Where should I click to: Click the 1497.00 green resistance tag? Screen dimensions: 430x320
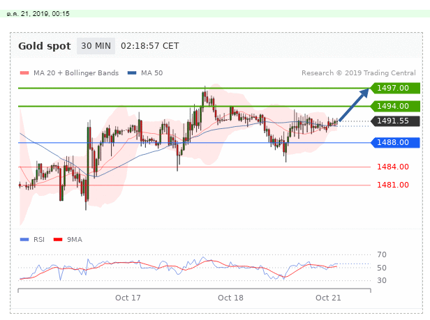tap(395, 88)
